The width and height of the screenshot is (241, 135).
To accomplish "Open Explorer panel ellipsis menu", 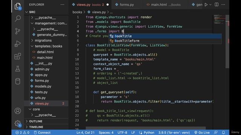I will [62, 4].
